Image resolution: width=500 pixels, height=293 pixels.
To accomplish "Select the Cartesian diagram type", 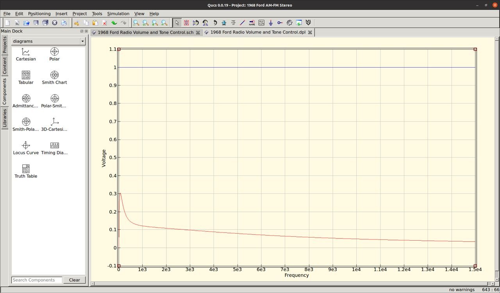I will (26, 54).
